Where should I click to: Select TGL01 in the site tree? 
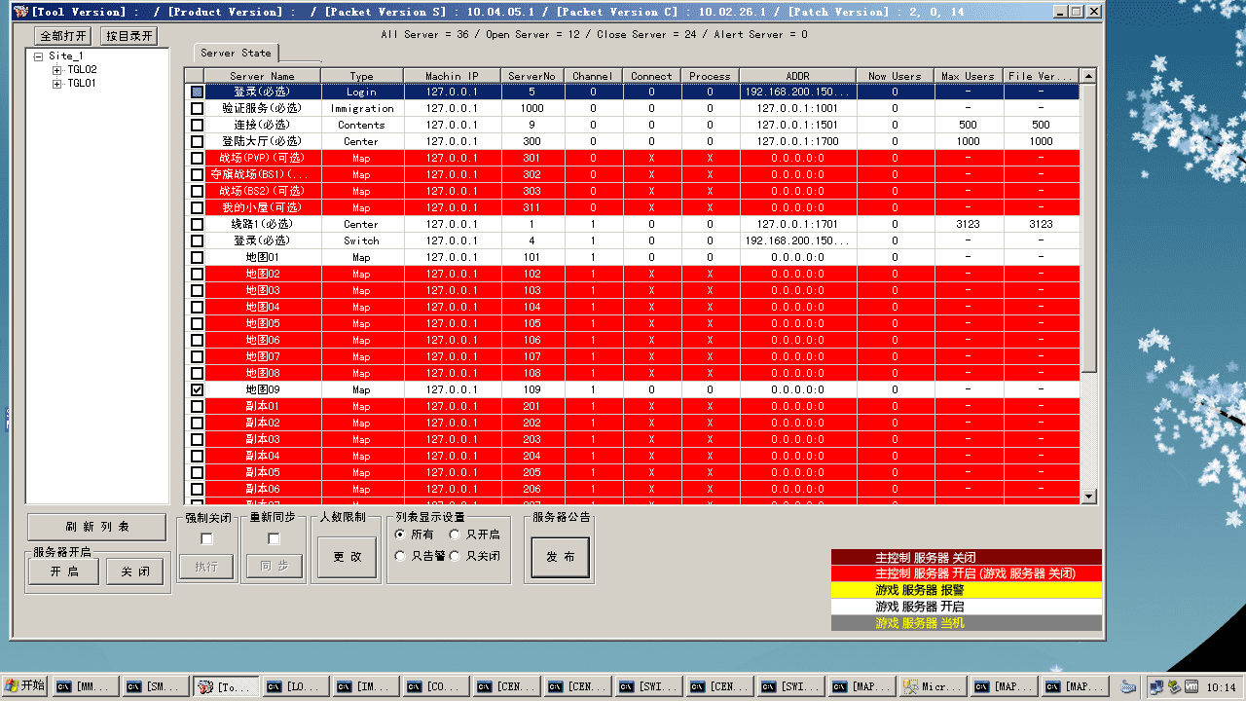point(82,84)
